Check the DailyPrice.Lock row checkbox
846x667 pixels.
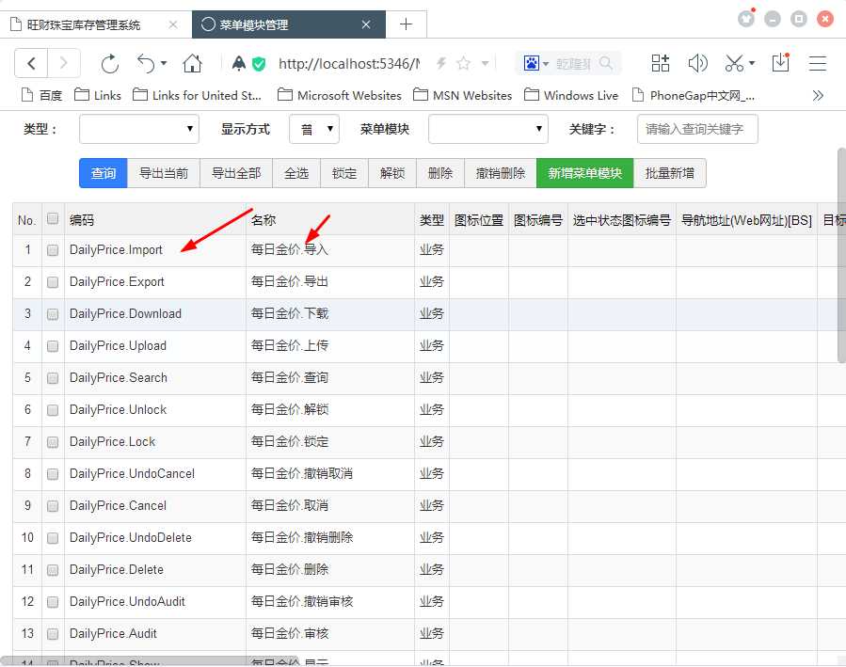[x=53, y=442]
